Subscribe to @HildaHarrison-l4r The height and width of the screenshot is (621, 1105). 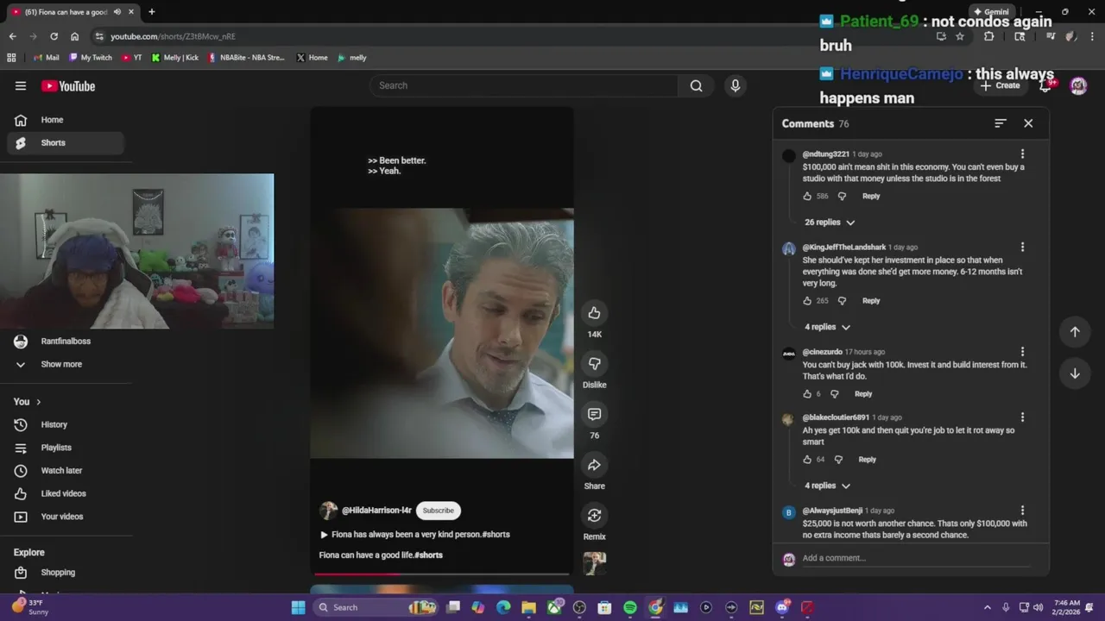pyautogui.click(x=438, y=511)
